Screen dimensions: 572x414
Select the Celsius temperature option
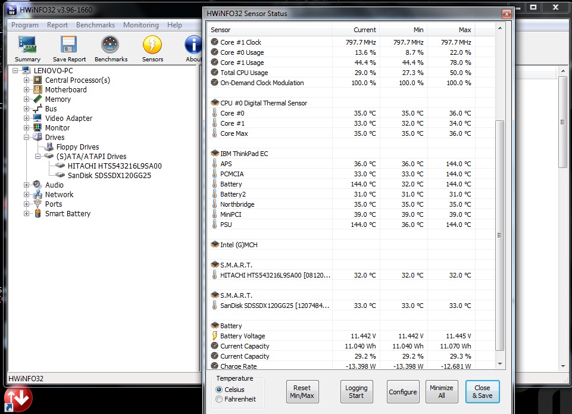230,390
